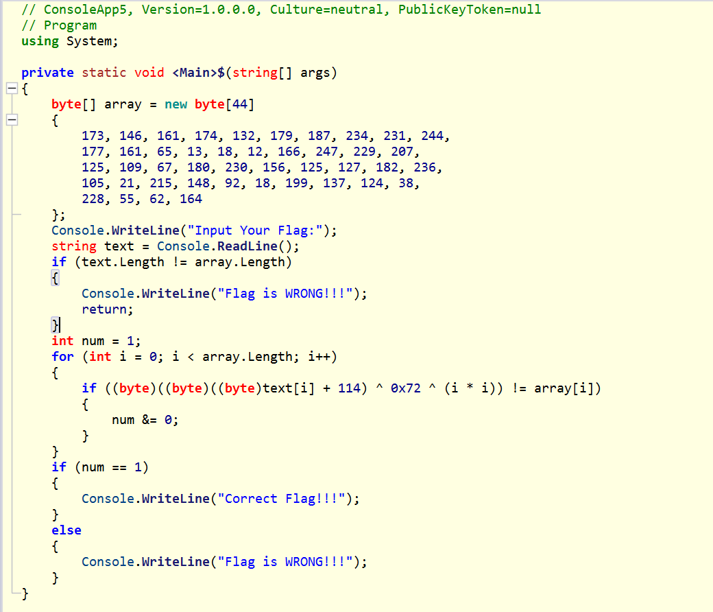Collapse the byte array initializer fold marker
Image resolution: width=713 pixels, height=612 pixels.
click(x=11, y=120)
